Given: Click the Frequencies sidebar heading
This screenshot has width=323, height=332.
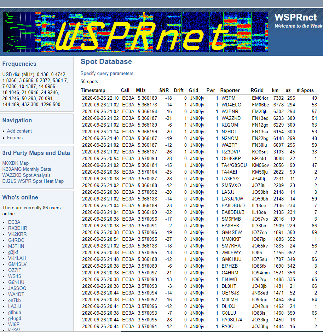Looking at the screenshot, I should coord(19,64).
